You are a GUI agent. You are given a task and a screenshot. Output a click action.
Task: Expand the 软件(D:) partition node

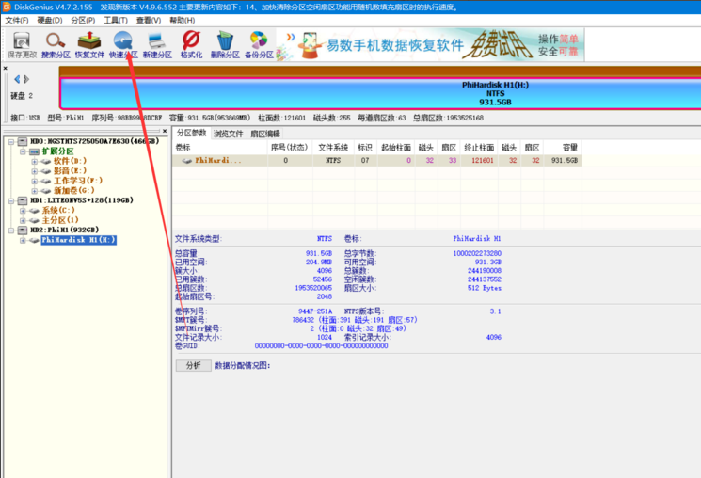(x=35, y=161)
